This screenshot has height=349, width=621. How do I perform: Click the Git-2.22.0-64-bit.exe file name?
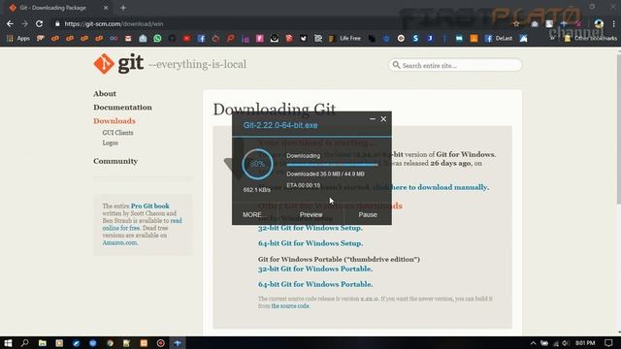pyautogui.click(x=280, y=125)
